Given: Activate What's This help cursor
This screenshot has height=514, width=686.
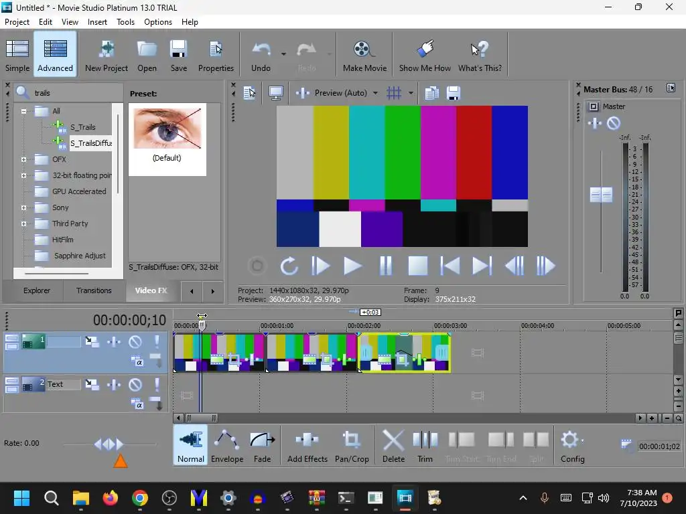Looking at the screenshot, I should coord(480,55).
